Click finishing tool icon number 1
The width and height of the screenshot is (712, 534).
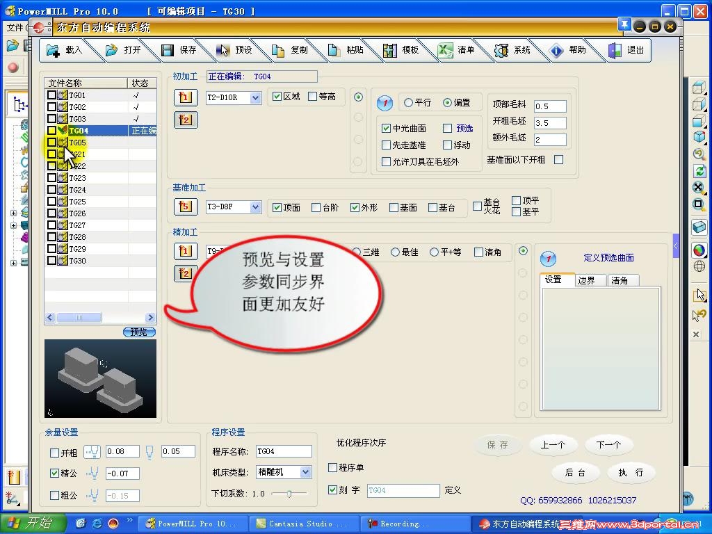pos(186,250)
